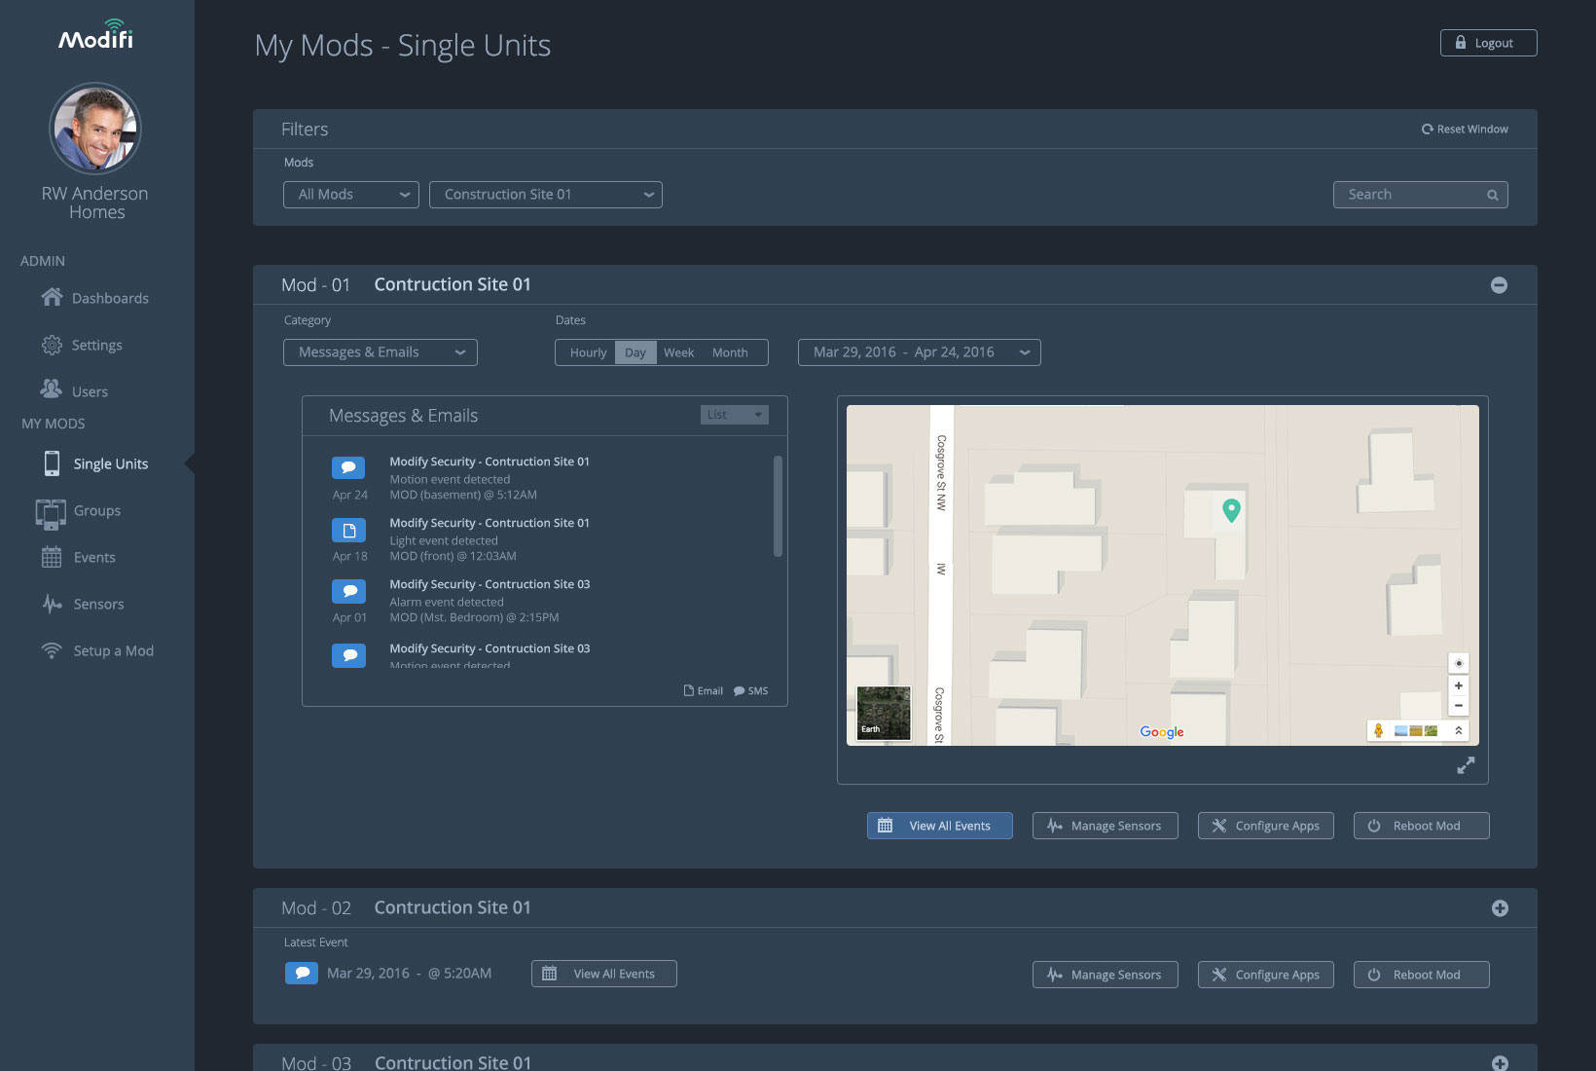Click Reboot Mod for Mod 01

pyautogui.click(x=1422, y=826)
